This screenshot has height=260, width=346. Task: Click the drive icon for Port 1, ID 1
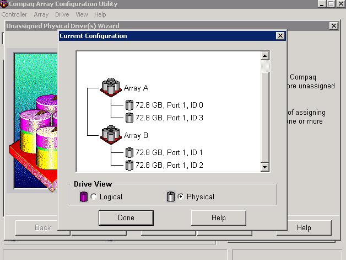[x=129, y=152]
